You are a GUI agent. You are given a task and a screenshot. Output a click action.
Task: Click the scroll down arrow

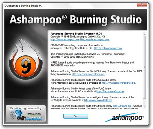145,107
